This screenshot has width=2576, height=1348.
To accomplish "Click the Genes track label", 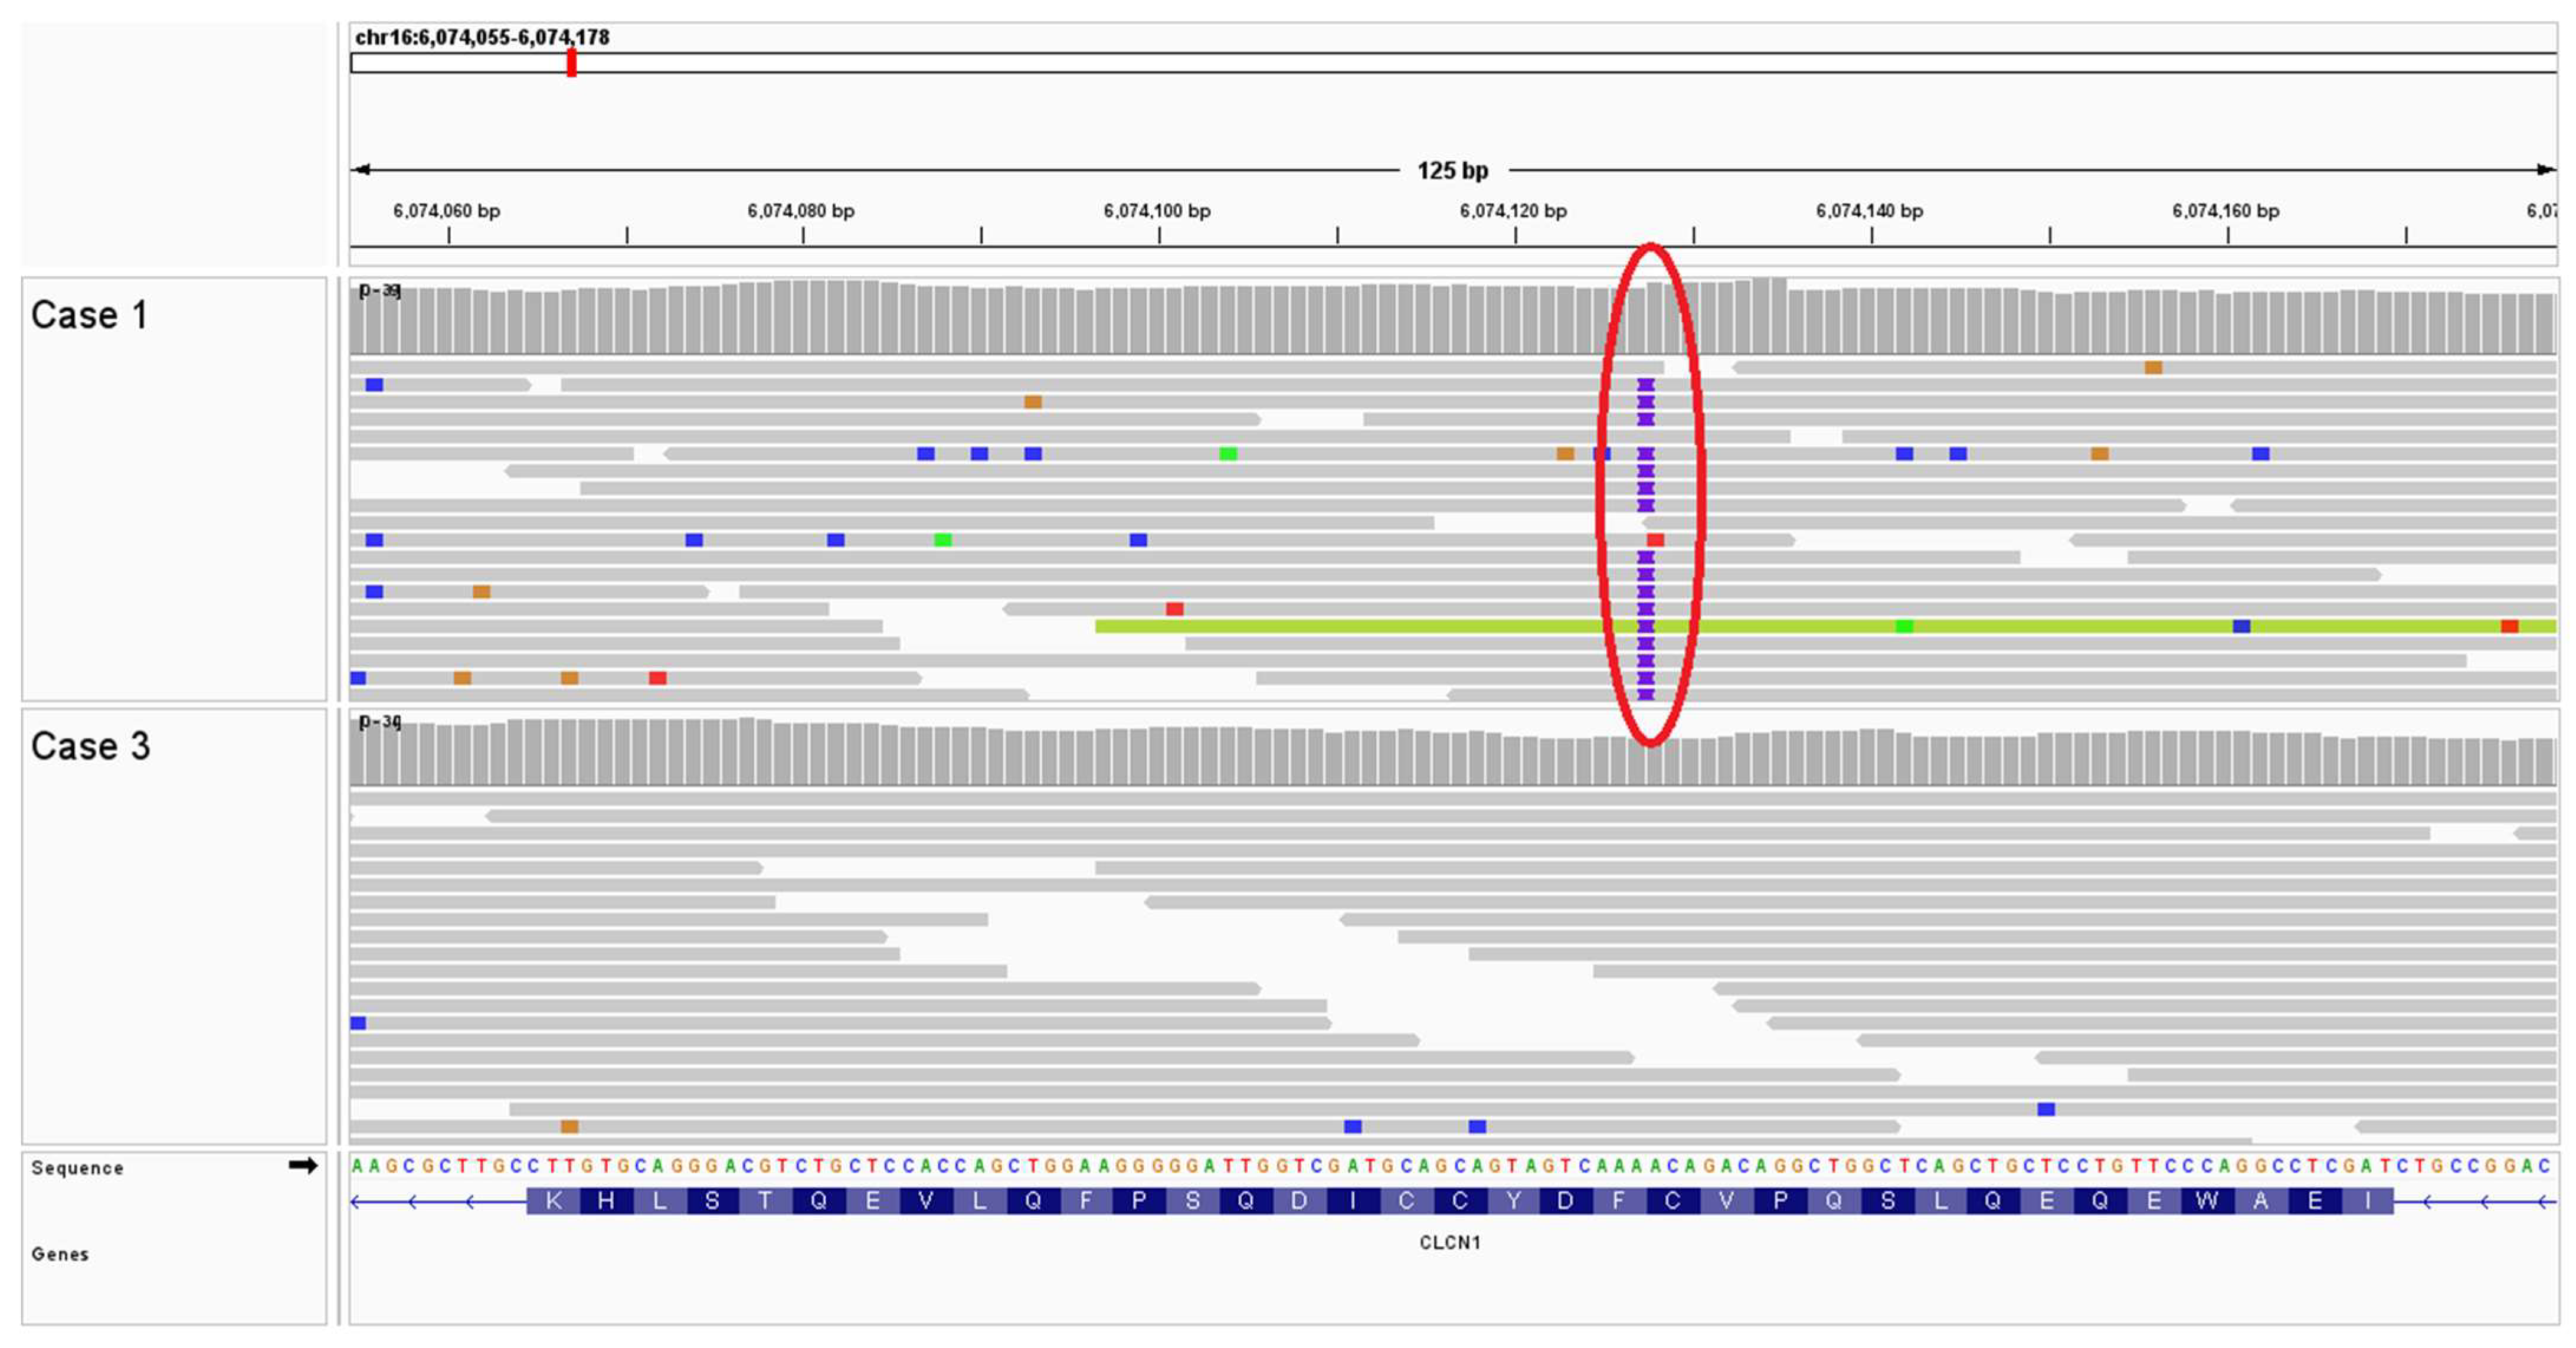I will tap(60, 1254).
